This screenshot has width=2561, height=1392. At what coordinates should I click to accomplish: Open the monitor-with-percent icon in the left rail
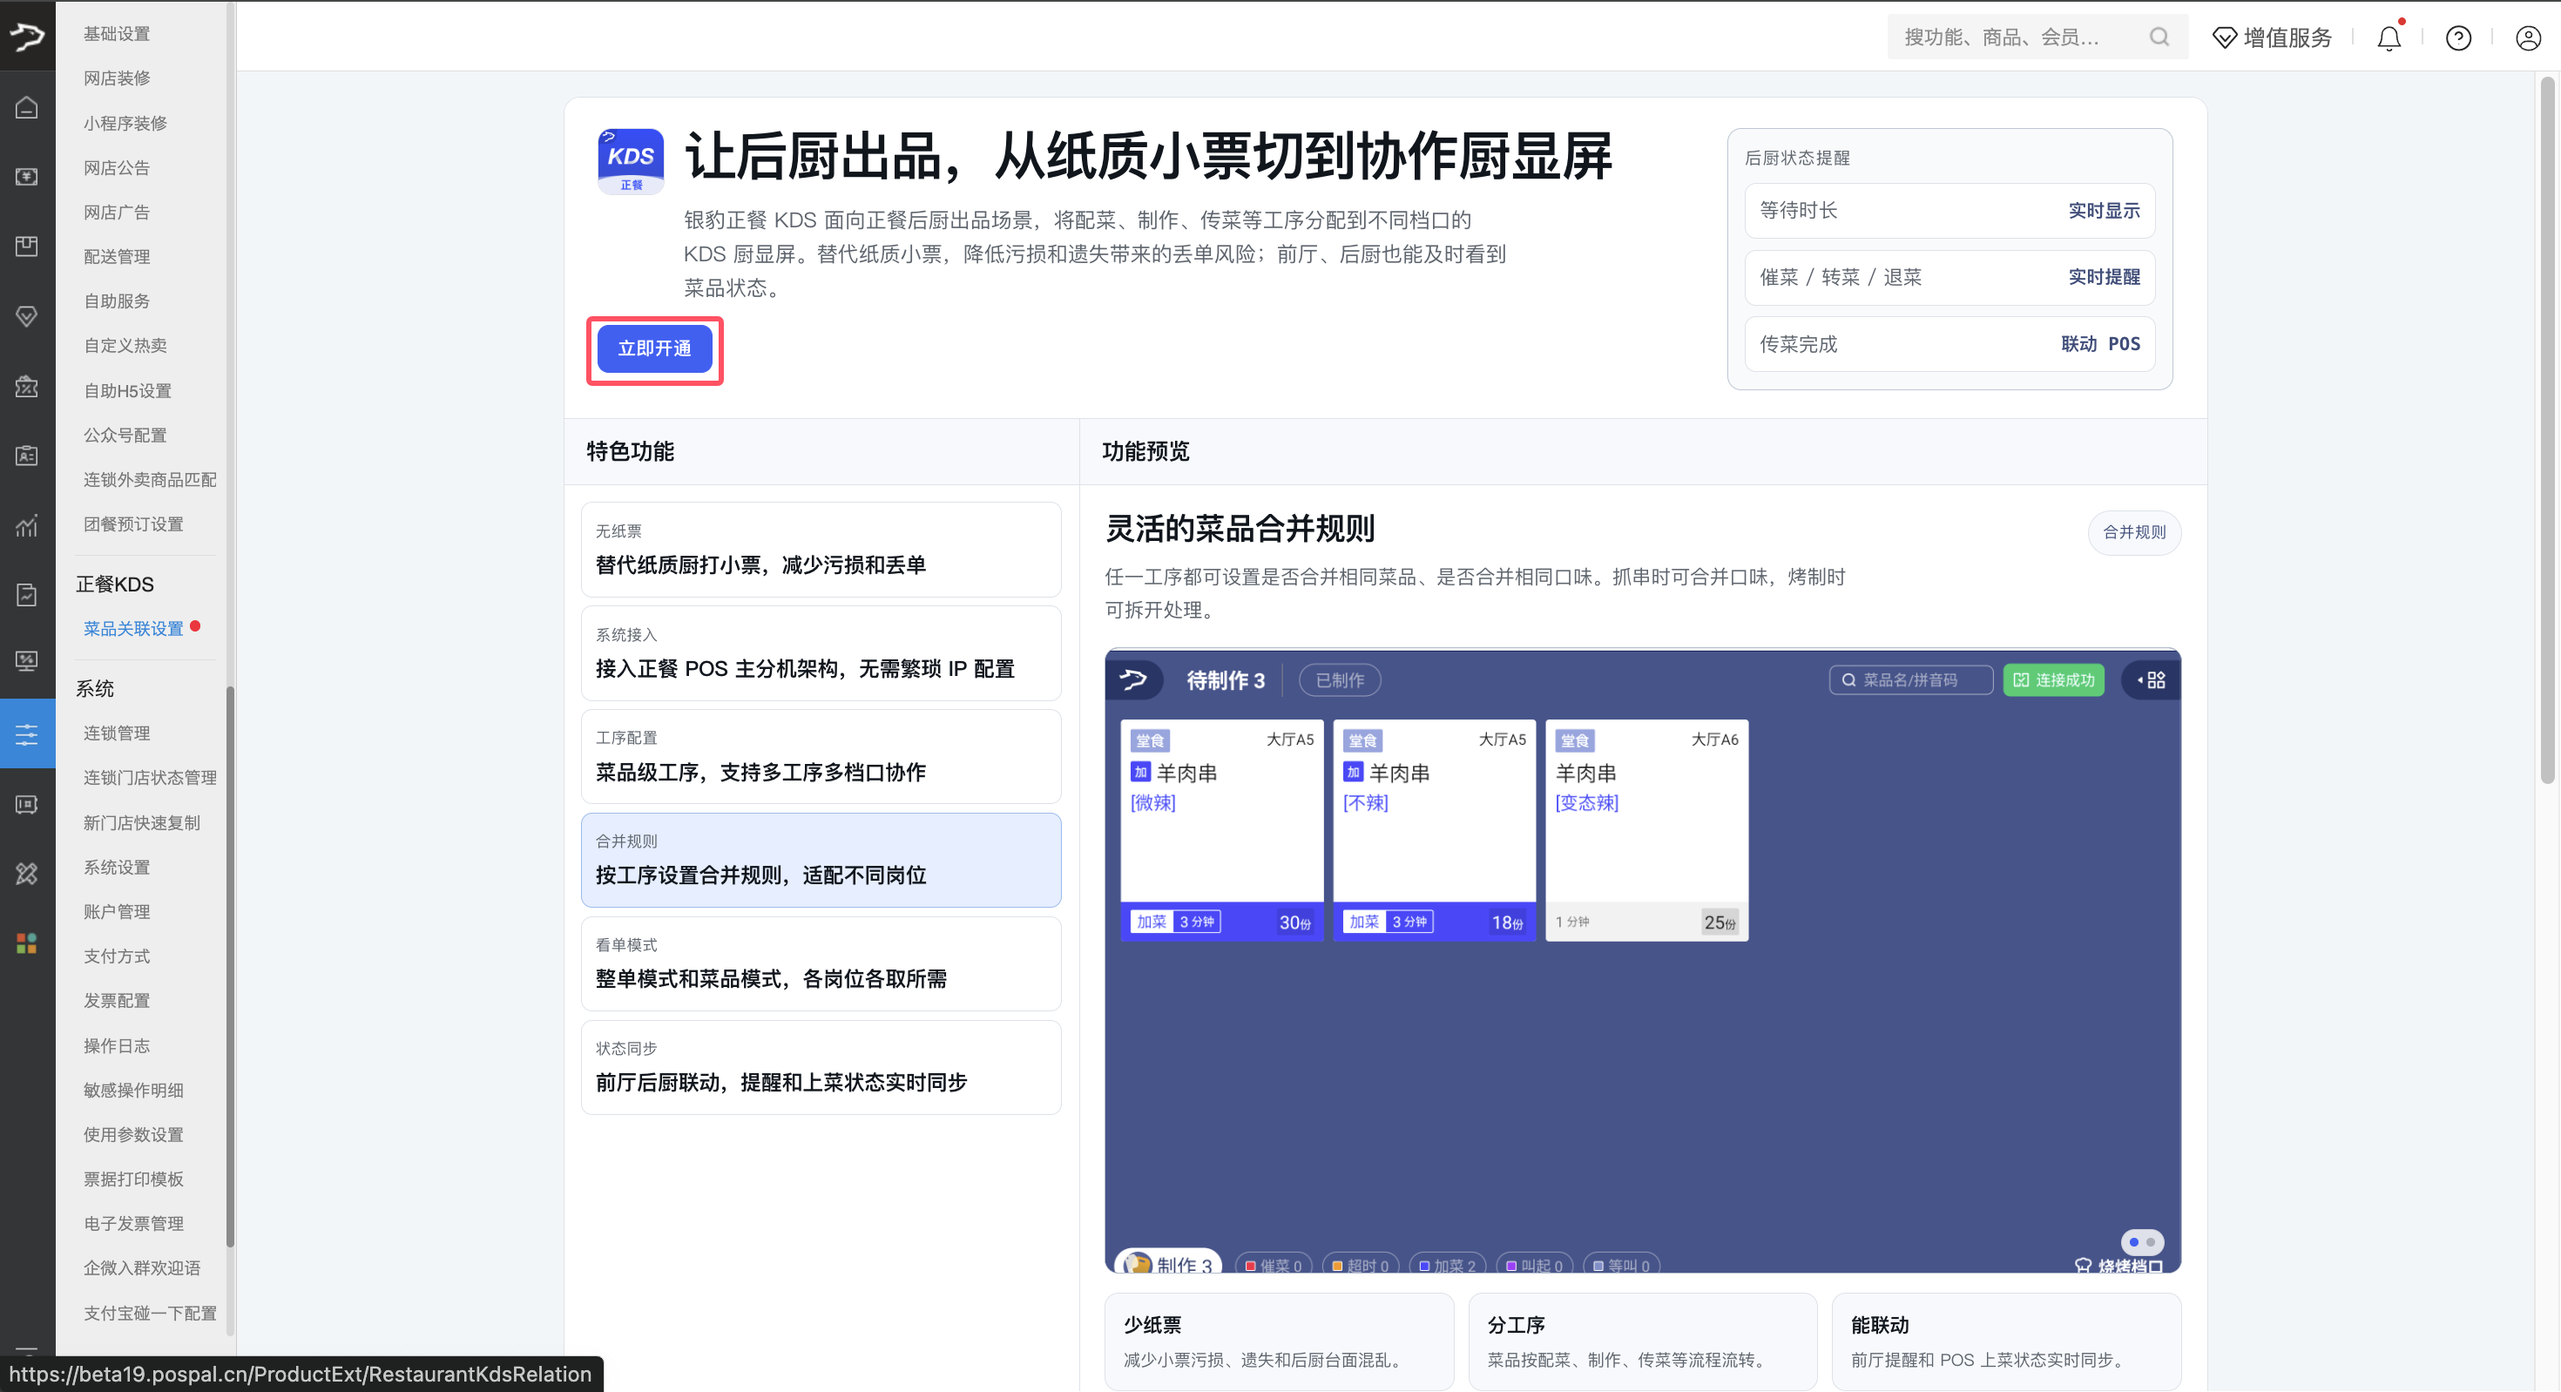[27, 660]
